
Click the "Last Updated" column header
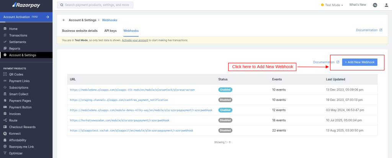(335, 79)
